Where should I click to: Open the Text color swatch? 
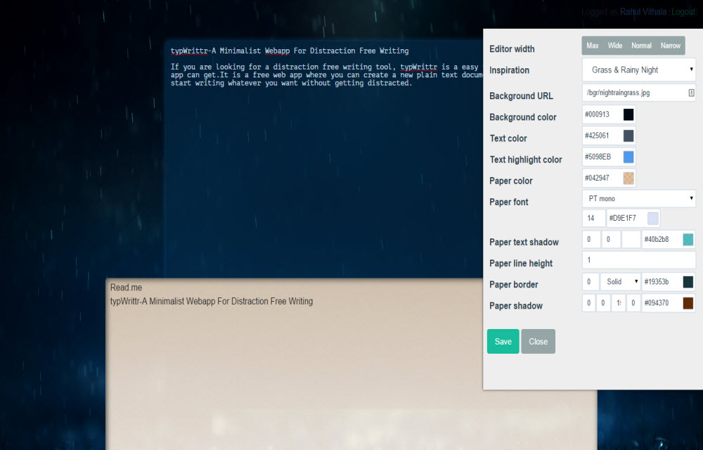(x=628, y=136)
